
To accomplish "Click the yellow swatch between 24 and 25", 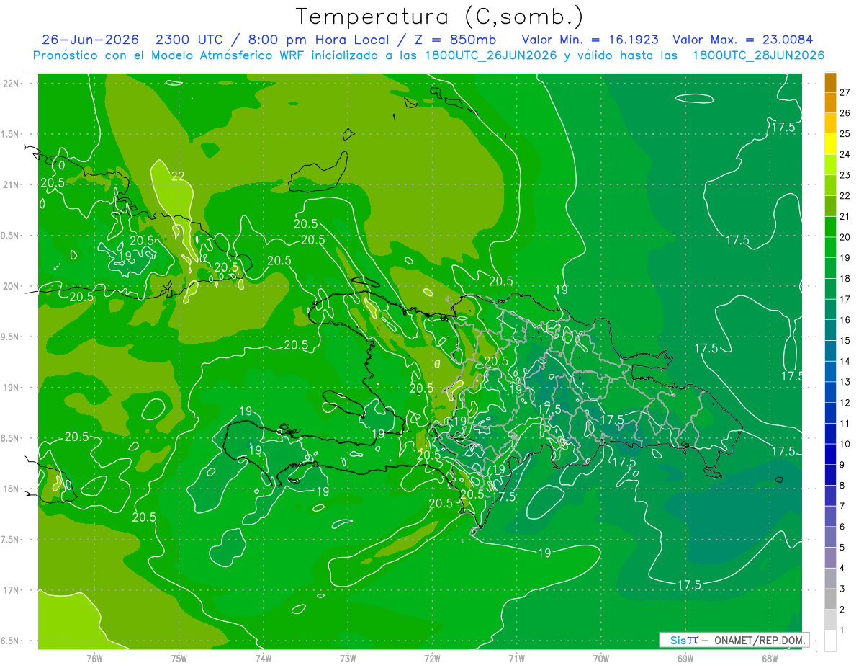I will point(830,144).
